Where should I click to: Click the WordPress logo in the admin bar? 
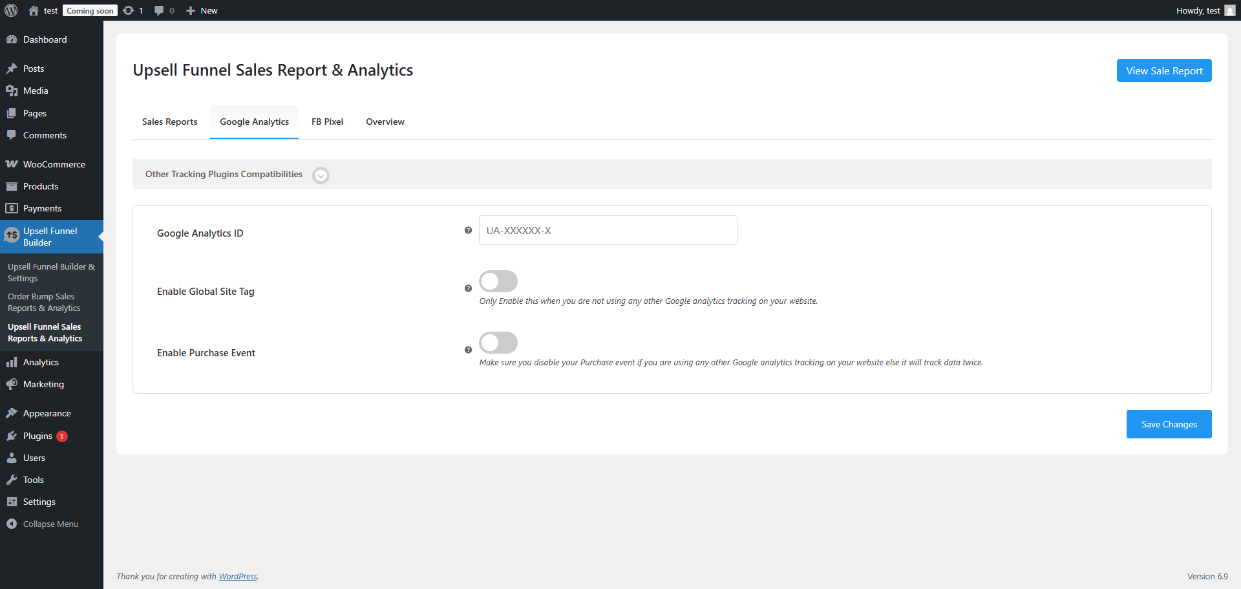[10, 10]
